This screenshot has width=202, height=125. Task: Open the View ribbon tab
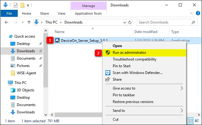(x=61, y=13)
